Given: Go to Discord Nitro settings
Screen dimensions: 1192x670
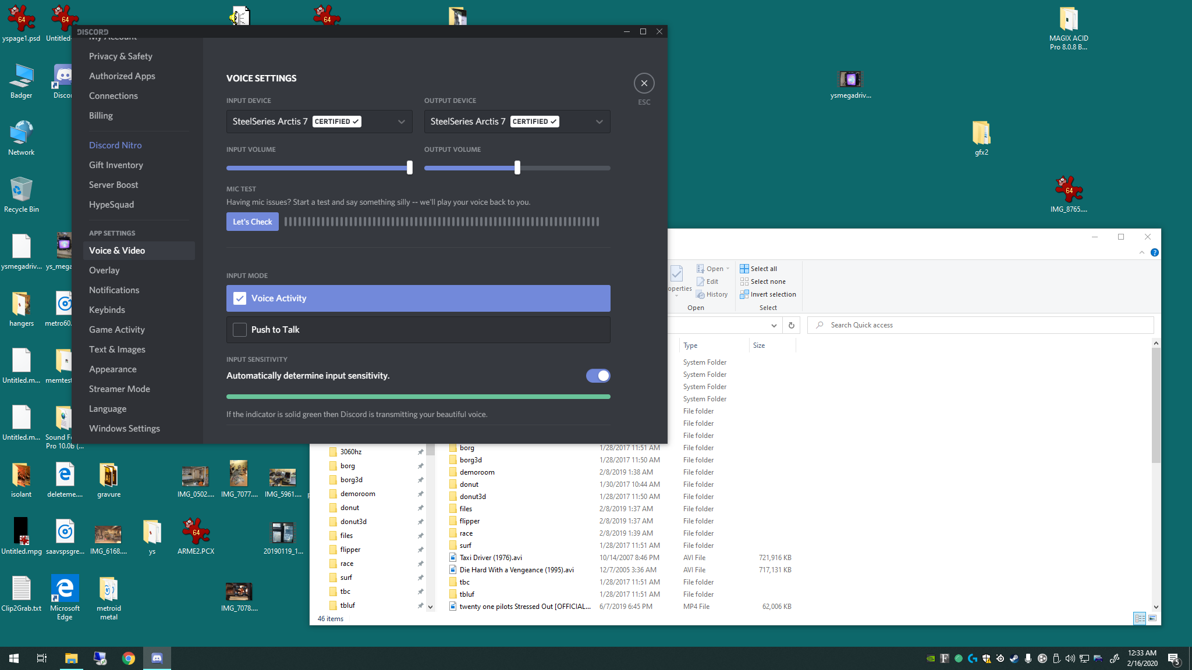Looking at the screenshot, I should (x=115, y=145).
